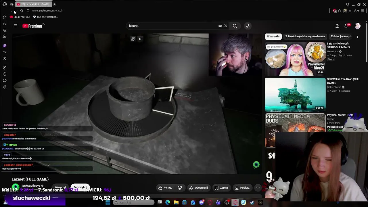Open the (404) YouTube bookmark
The width and height of the screenshot is (368, 207).
click(20, 17)
